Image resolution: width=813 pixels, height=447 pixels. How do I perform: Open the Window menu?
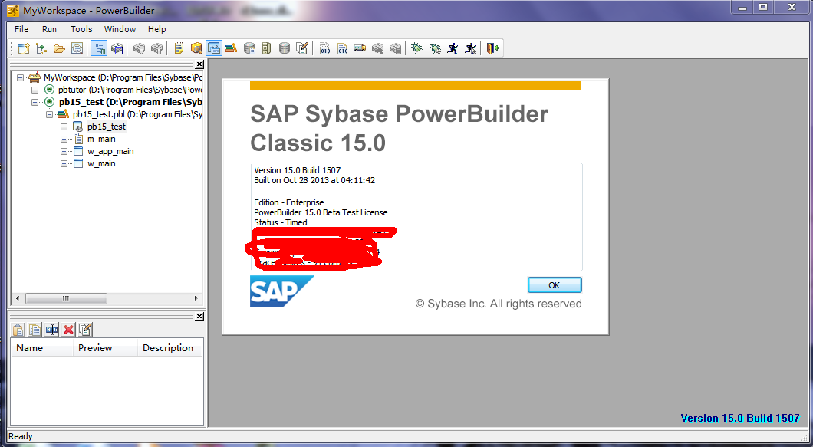click(120, 29)
